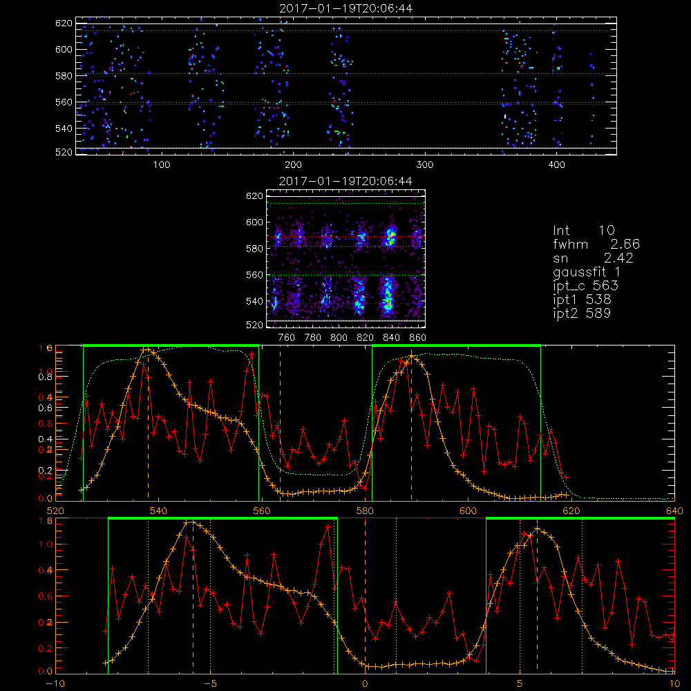Click x-axis label 100 on top plot
Image resolution: width=691 pixels, height=691 pixels.
click(x=162, y=165)
